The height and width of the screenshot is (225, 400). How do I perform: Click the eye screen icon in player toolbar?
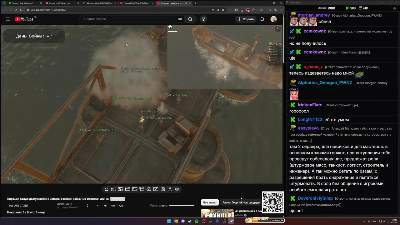coord(121,189)
